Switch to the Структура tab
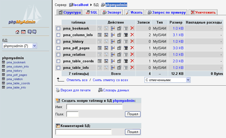The image size is (226, 138). (x=69, y=12)
